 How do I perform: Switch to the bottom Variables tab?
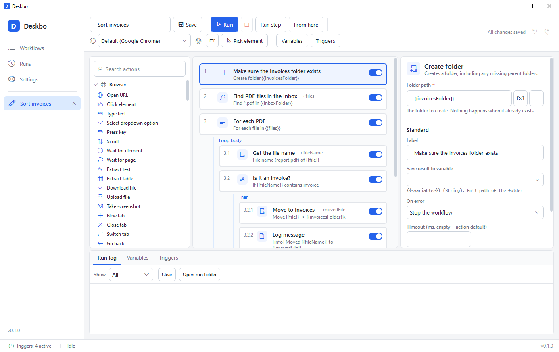click(x=138, y=258)
